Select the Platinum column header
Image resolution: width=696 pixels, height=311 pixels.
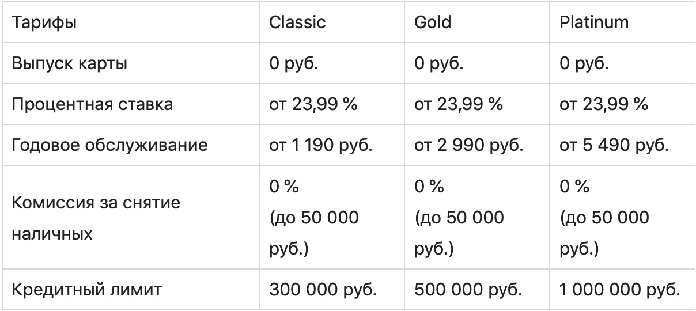(594, 22)
